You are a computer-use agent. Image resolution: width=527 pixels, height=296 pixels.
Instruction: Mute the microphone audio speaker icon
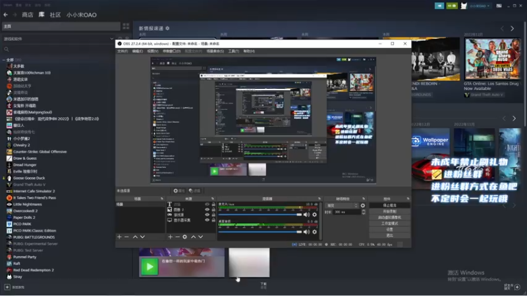306,214
